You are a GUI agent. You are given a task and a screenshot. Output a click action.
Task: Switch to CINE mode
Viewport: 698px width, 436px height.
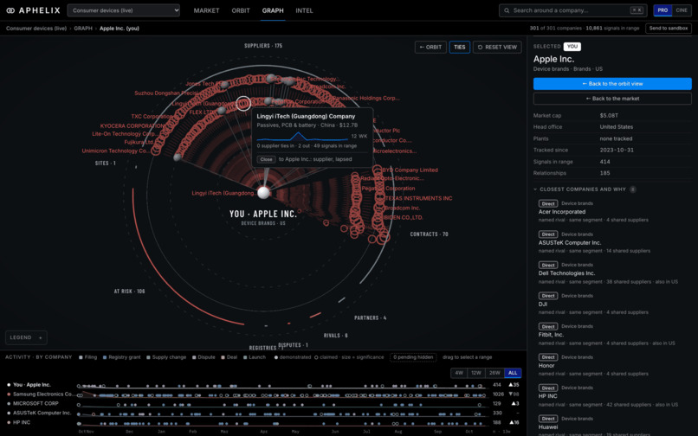pyautogui.click(x=681, y=10)
